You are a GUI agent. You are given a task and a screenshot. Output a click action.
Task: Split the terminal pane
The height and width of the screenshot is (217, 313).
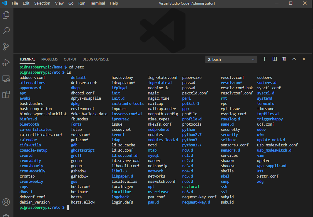pos(274,59)
